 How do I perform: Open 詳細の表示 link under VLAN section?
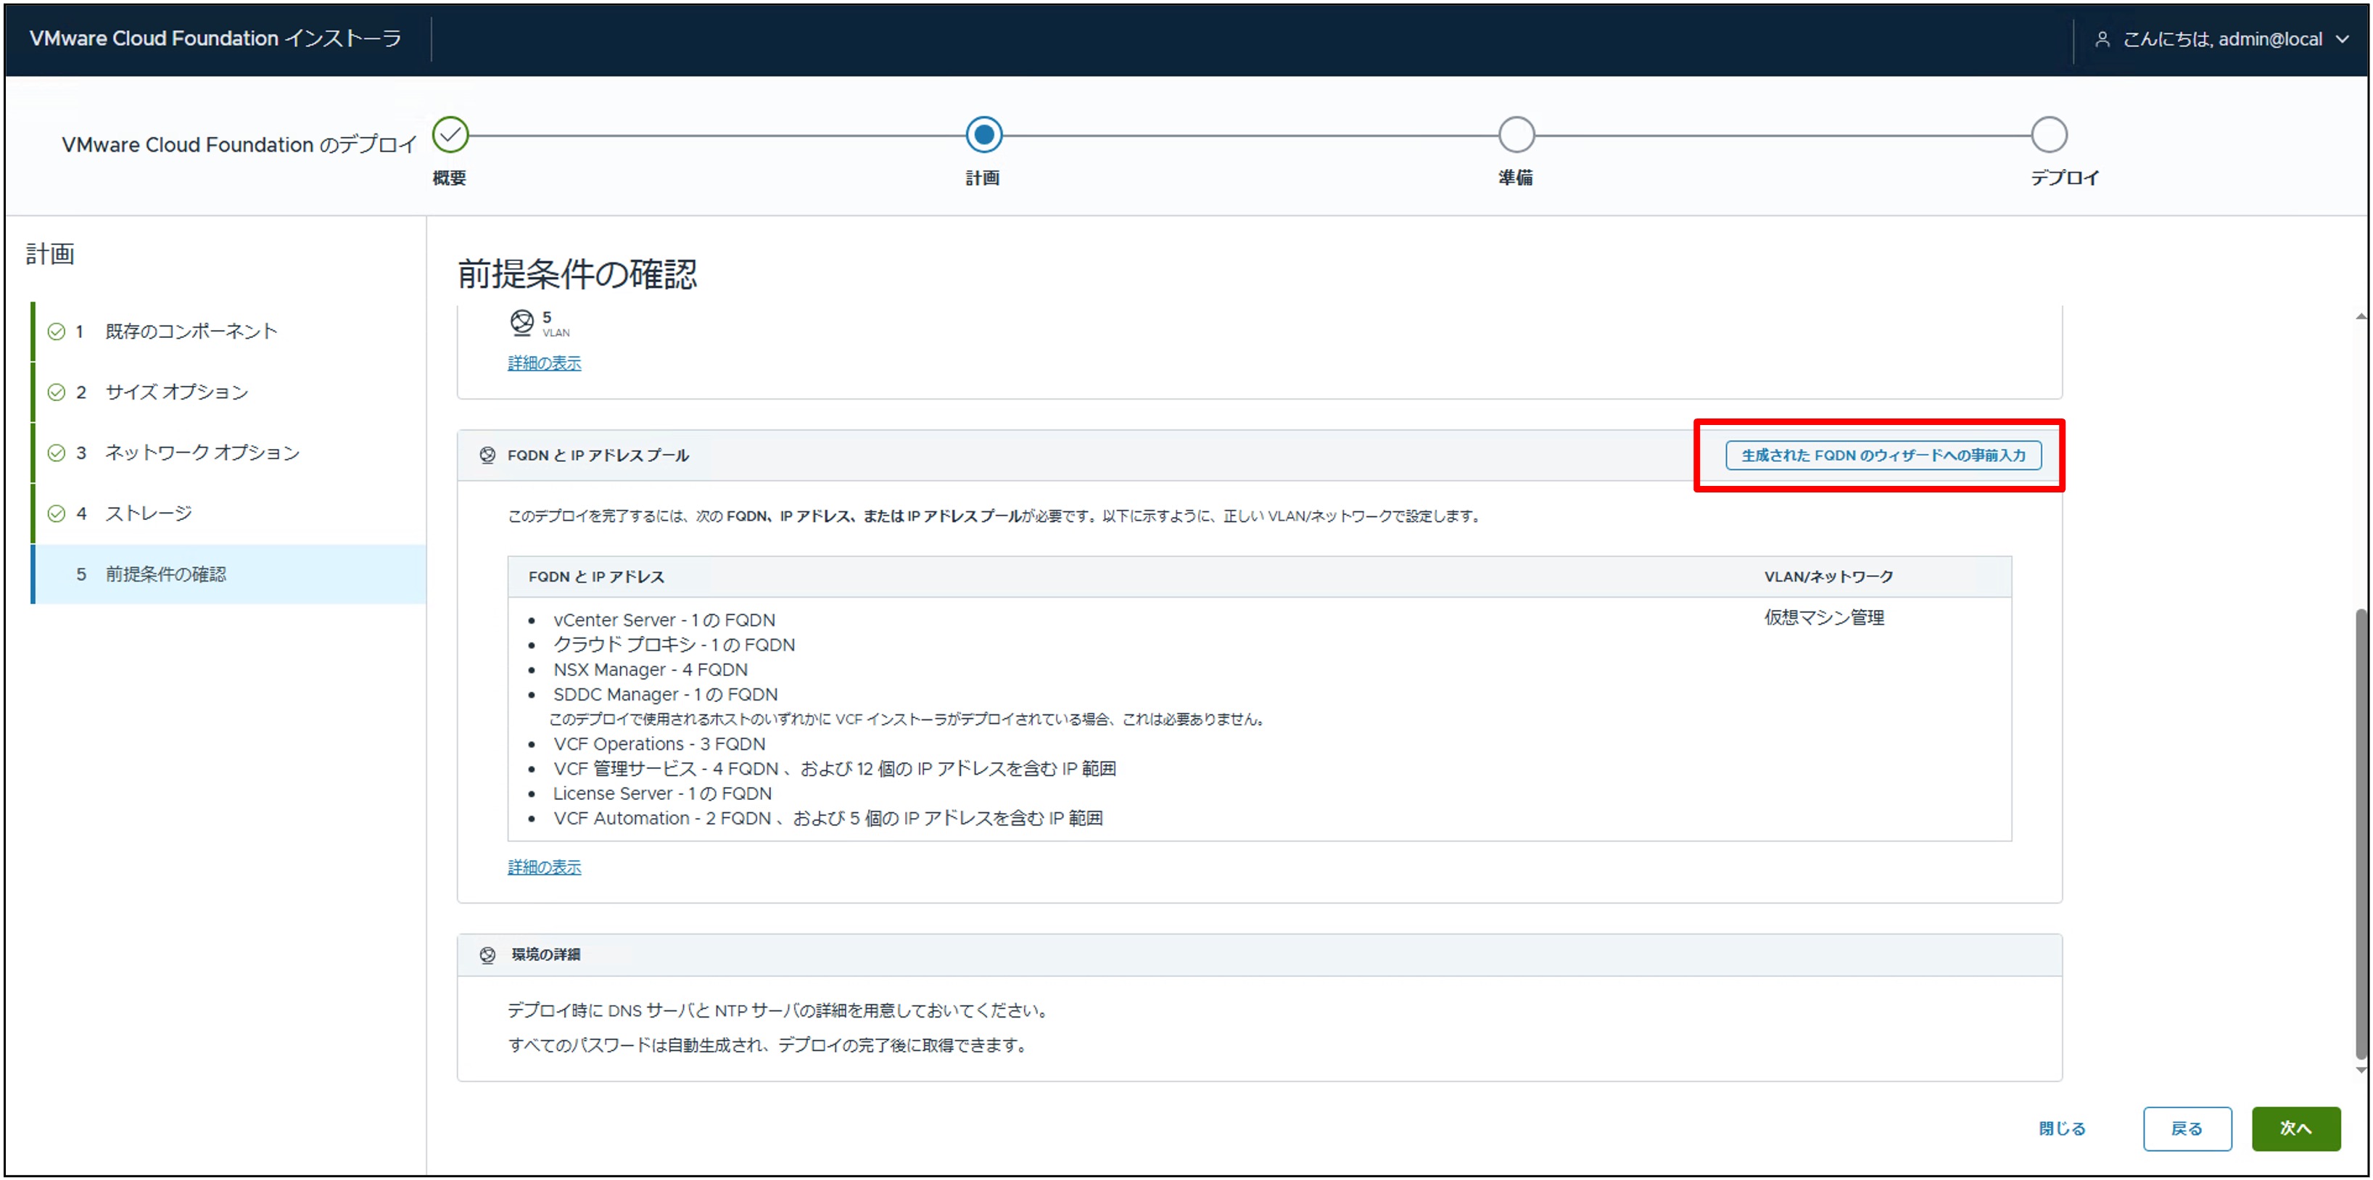pyautogui.click(x=545, y=363)
